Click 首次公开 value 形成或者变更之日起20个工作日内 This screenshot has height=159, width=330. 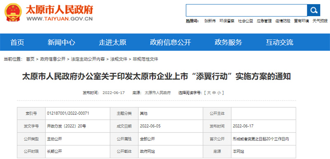[261, 139]
